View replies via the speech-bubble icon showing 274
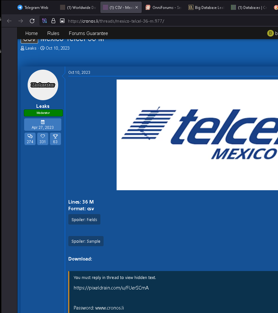 point(30,139)
